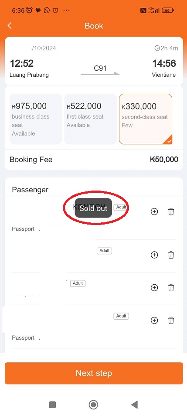
Task: Delete third passenger with trash icon
Action: (x=171, y=288)
